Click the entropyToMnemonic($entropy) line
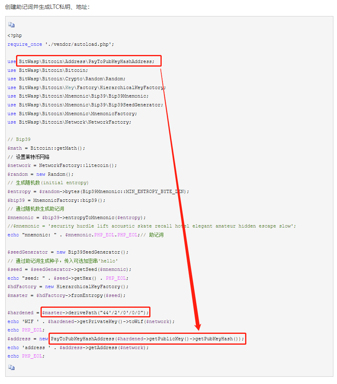Image resolution: width=337 pixels, height=384 pixels. 77,218
